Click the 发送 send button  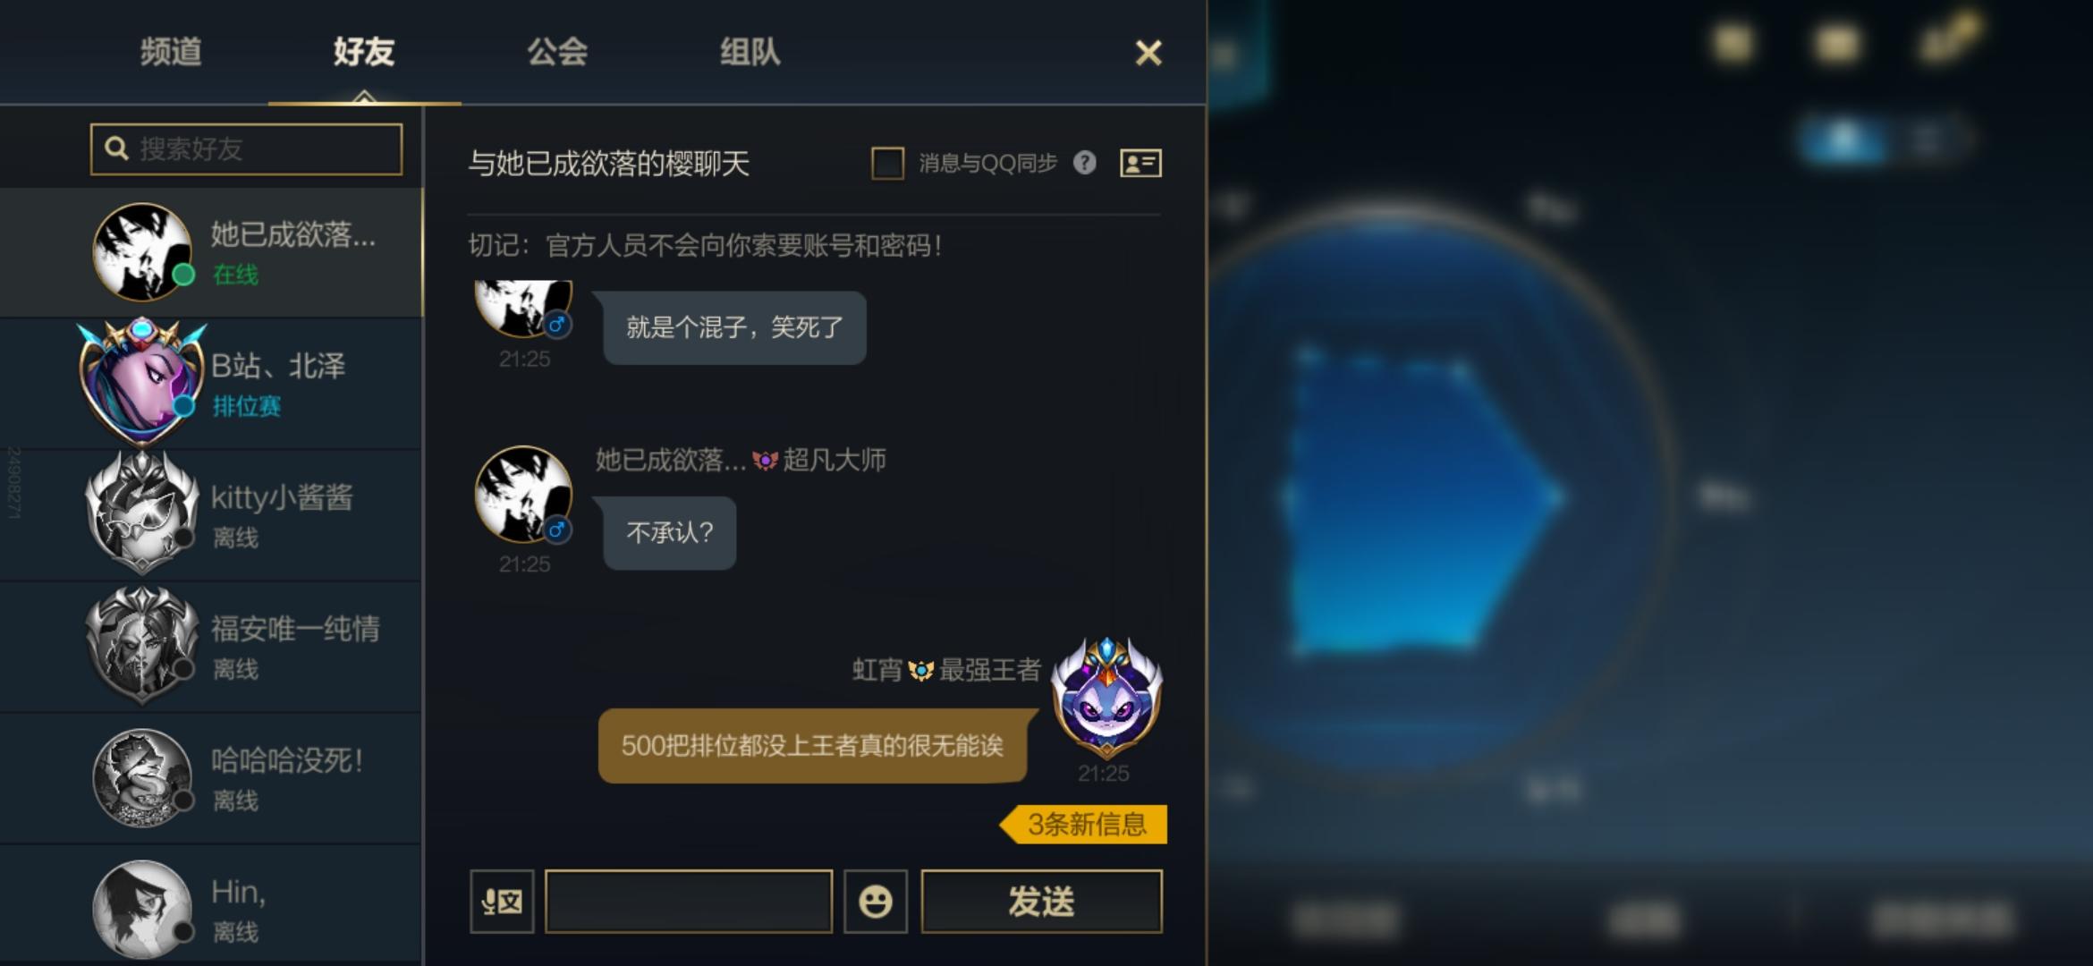tap(1042, 901)
